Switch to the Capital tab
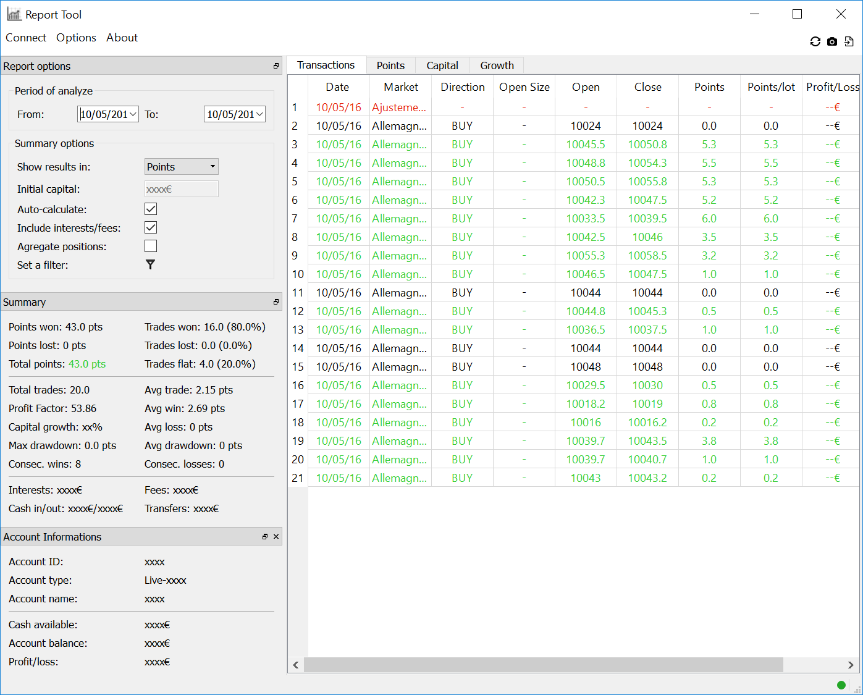The image size is (863, 695). pyautogui.click(x=442, y=65)
